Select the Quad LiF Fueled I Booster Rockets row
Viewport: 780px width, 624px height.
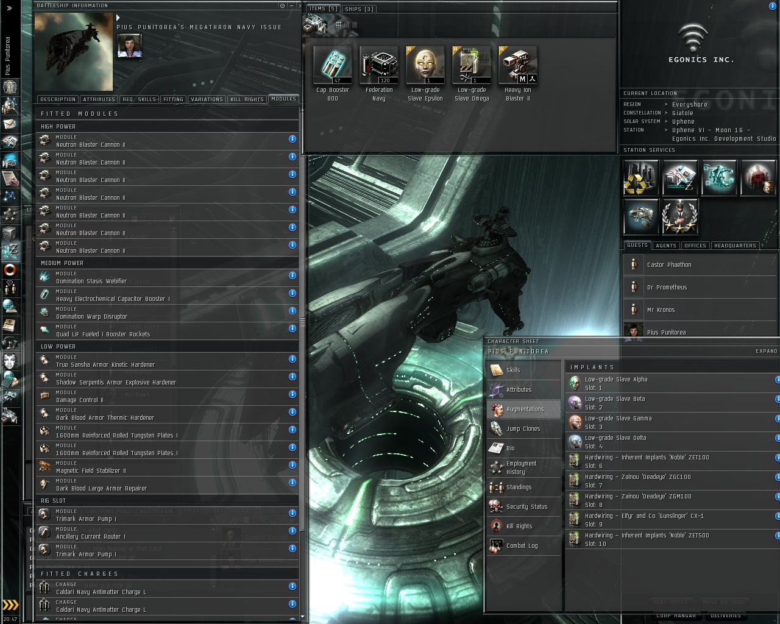pyautogui.click(x=167, y=330)
